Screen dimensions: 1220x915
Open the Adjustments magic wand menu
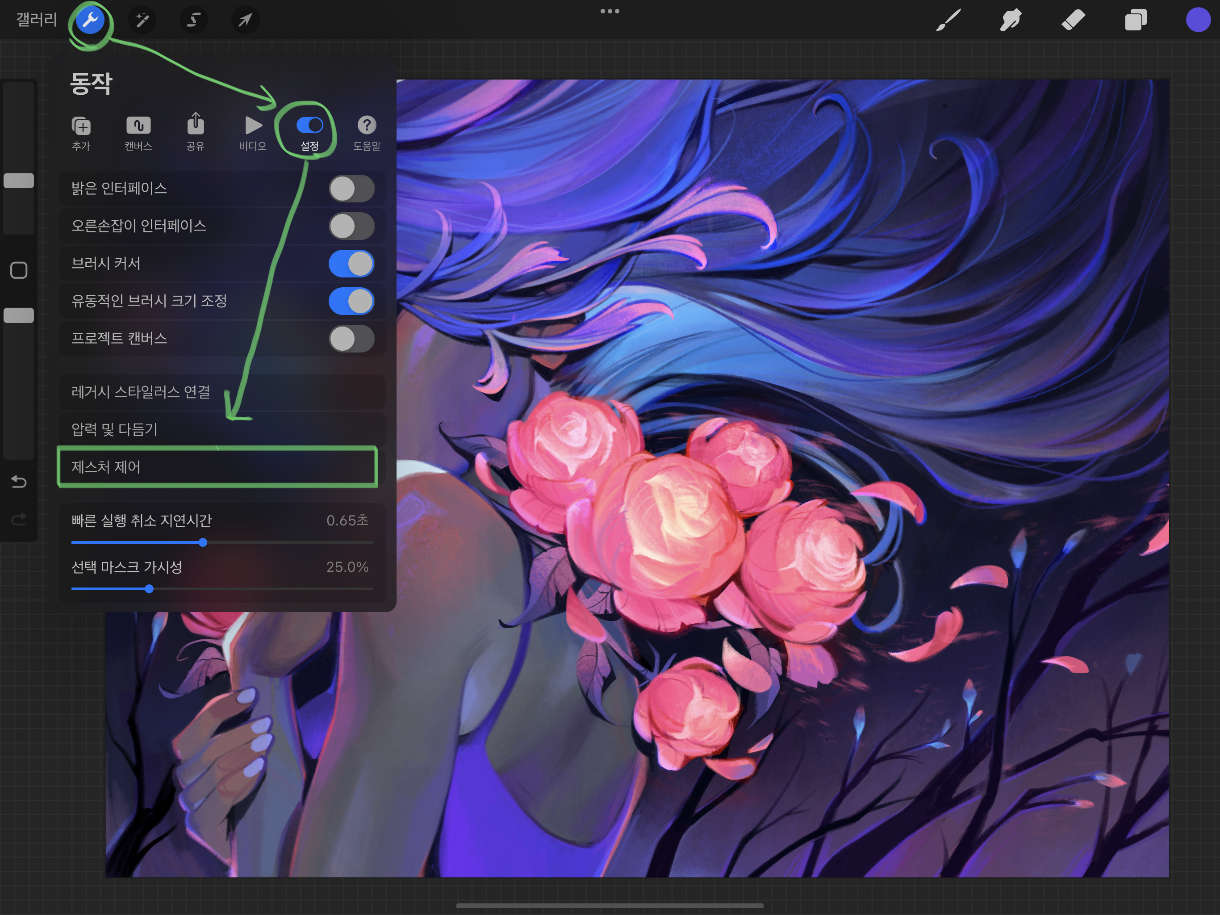click(142, 21)
